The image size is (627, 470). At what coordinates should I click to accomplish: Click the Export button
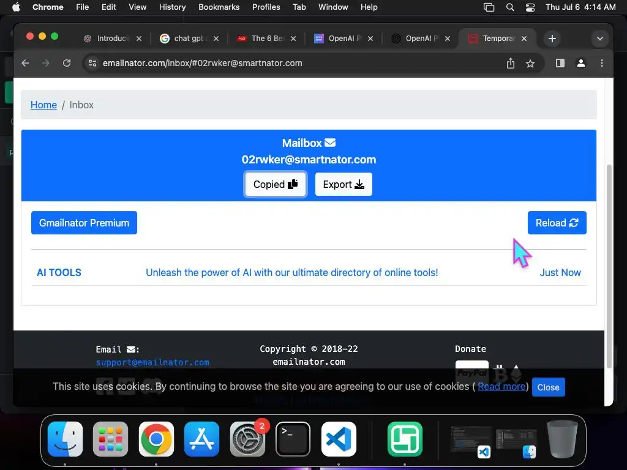pyautogui.click(x=344, y=184)
